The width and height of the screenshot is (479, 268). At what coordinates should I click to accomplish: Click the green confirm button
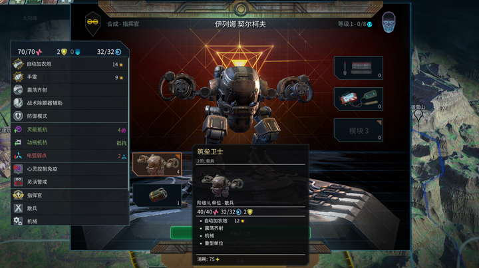click(x=182, y=233)
